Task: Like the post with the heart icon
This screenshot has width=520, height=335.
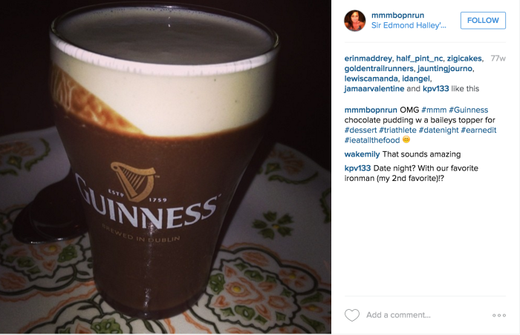Action: [x=352, y=315]
